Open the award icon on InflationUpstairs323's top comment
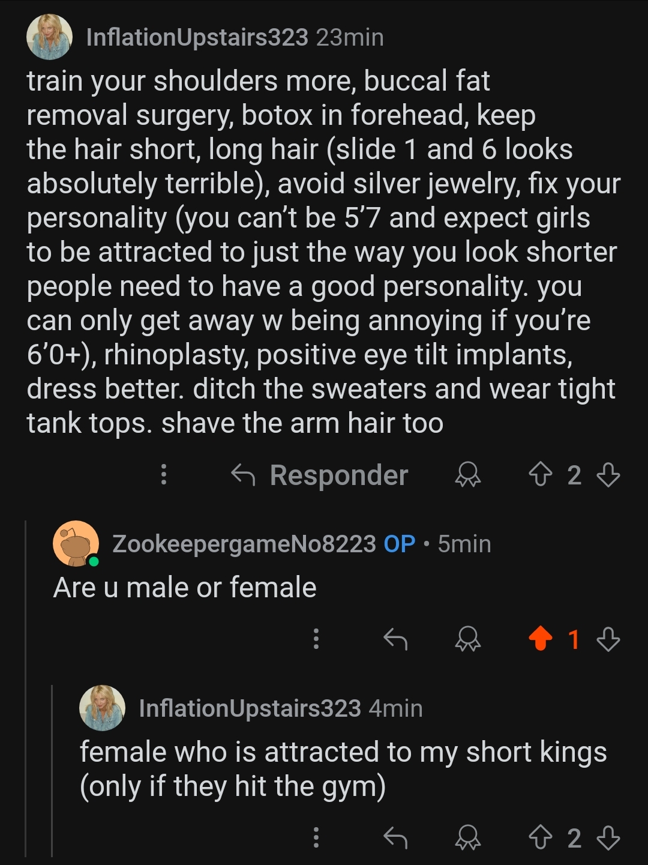 (x=469, y=475)
